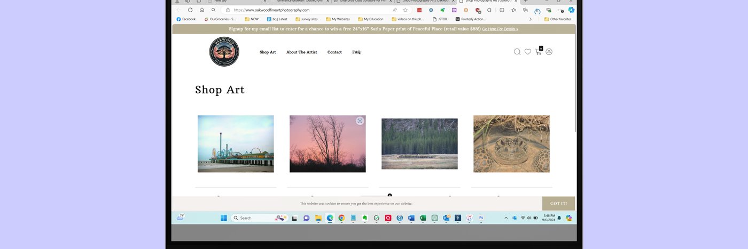This screenshot has height=249, width=748.
Task: Open Edge Copilot icon
Action: tap(571, 10)
